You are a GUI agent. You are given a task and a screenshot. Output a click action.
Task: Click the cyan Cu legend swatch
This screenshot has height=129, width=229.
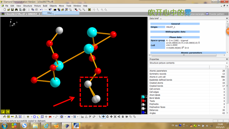143,97
